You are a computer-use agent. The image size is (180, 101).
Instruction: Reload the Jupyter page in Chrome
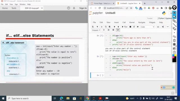[100, 8]
